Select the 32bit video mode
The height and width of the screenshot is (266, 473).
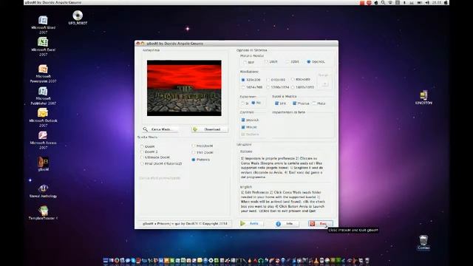tap(287, 61)
